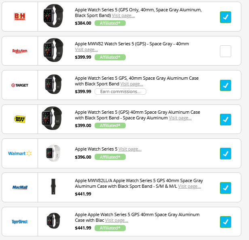Click Earn commissions button for Target
Viewport: 249px width, 240px height.
[x=120, y=91]
